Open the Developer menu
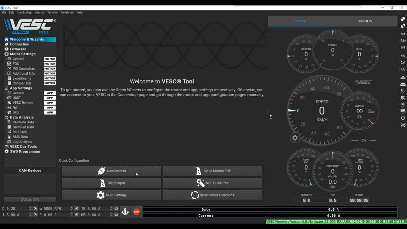This screenshot has height=229, width=407. (x=67, y=13)
